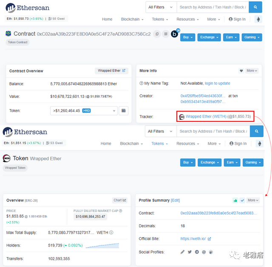Viewport: 272px width, 267px height.
Task: Click the Etherscan logo on the Contract page
Action: tap(27, 8)
